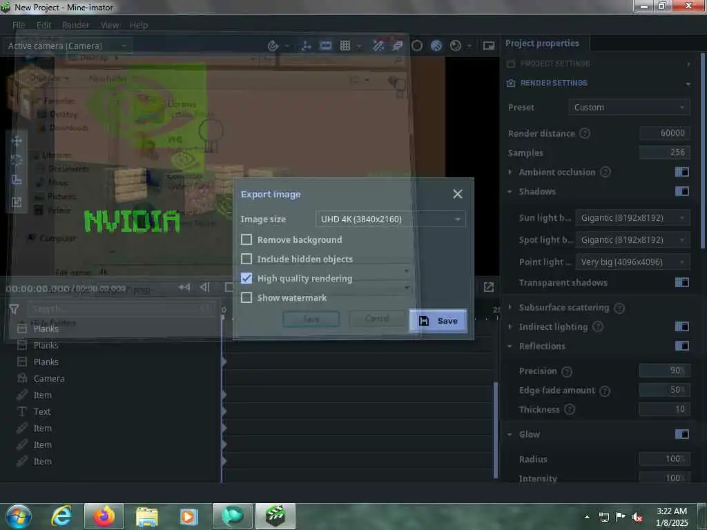Click the help icon beside Thickness

pos(570,409)
